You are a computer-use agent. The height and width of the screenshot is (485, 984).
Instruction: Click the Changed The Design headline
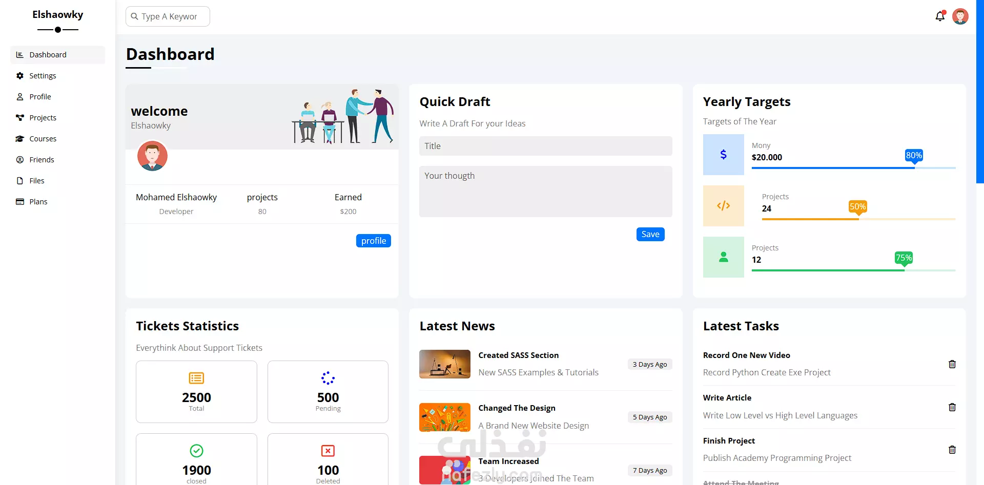click(517, 408)
